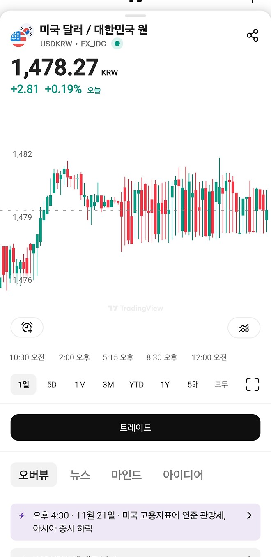The height and width of the screenshot is (557, 271).
Task: Open the news item chevron arrow
Action: (x=249, y=515)
